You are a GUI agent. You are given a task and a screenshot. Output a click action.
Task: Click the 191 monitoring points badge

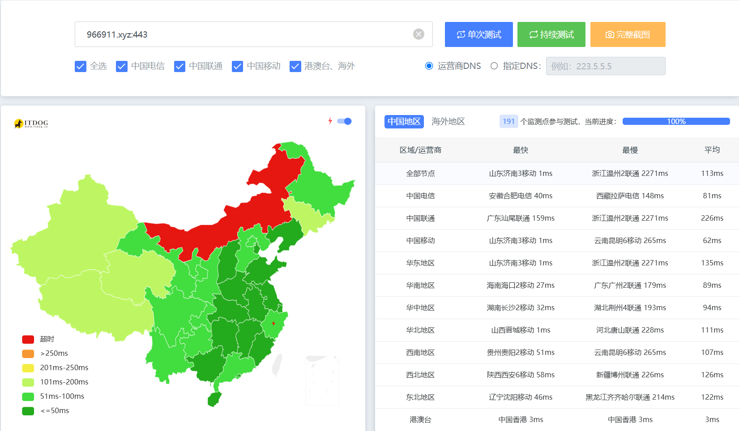point(508,121)
